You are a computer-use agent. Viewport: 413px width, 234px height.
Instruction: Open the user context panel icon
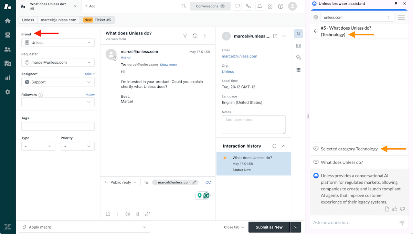(x=298, y=34)
